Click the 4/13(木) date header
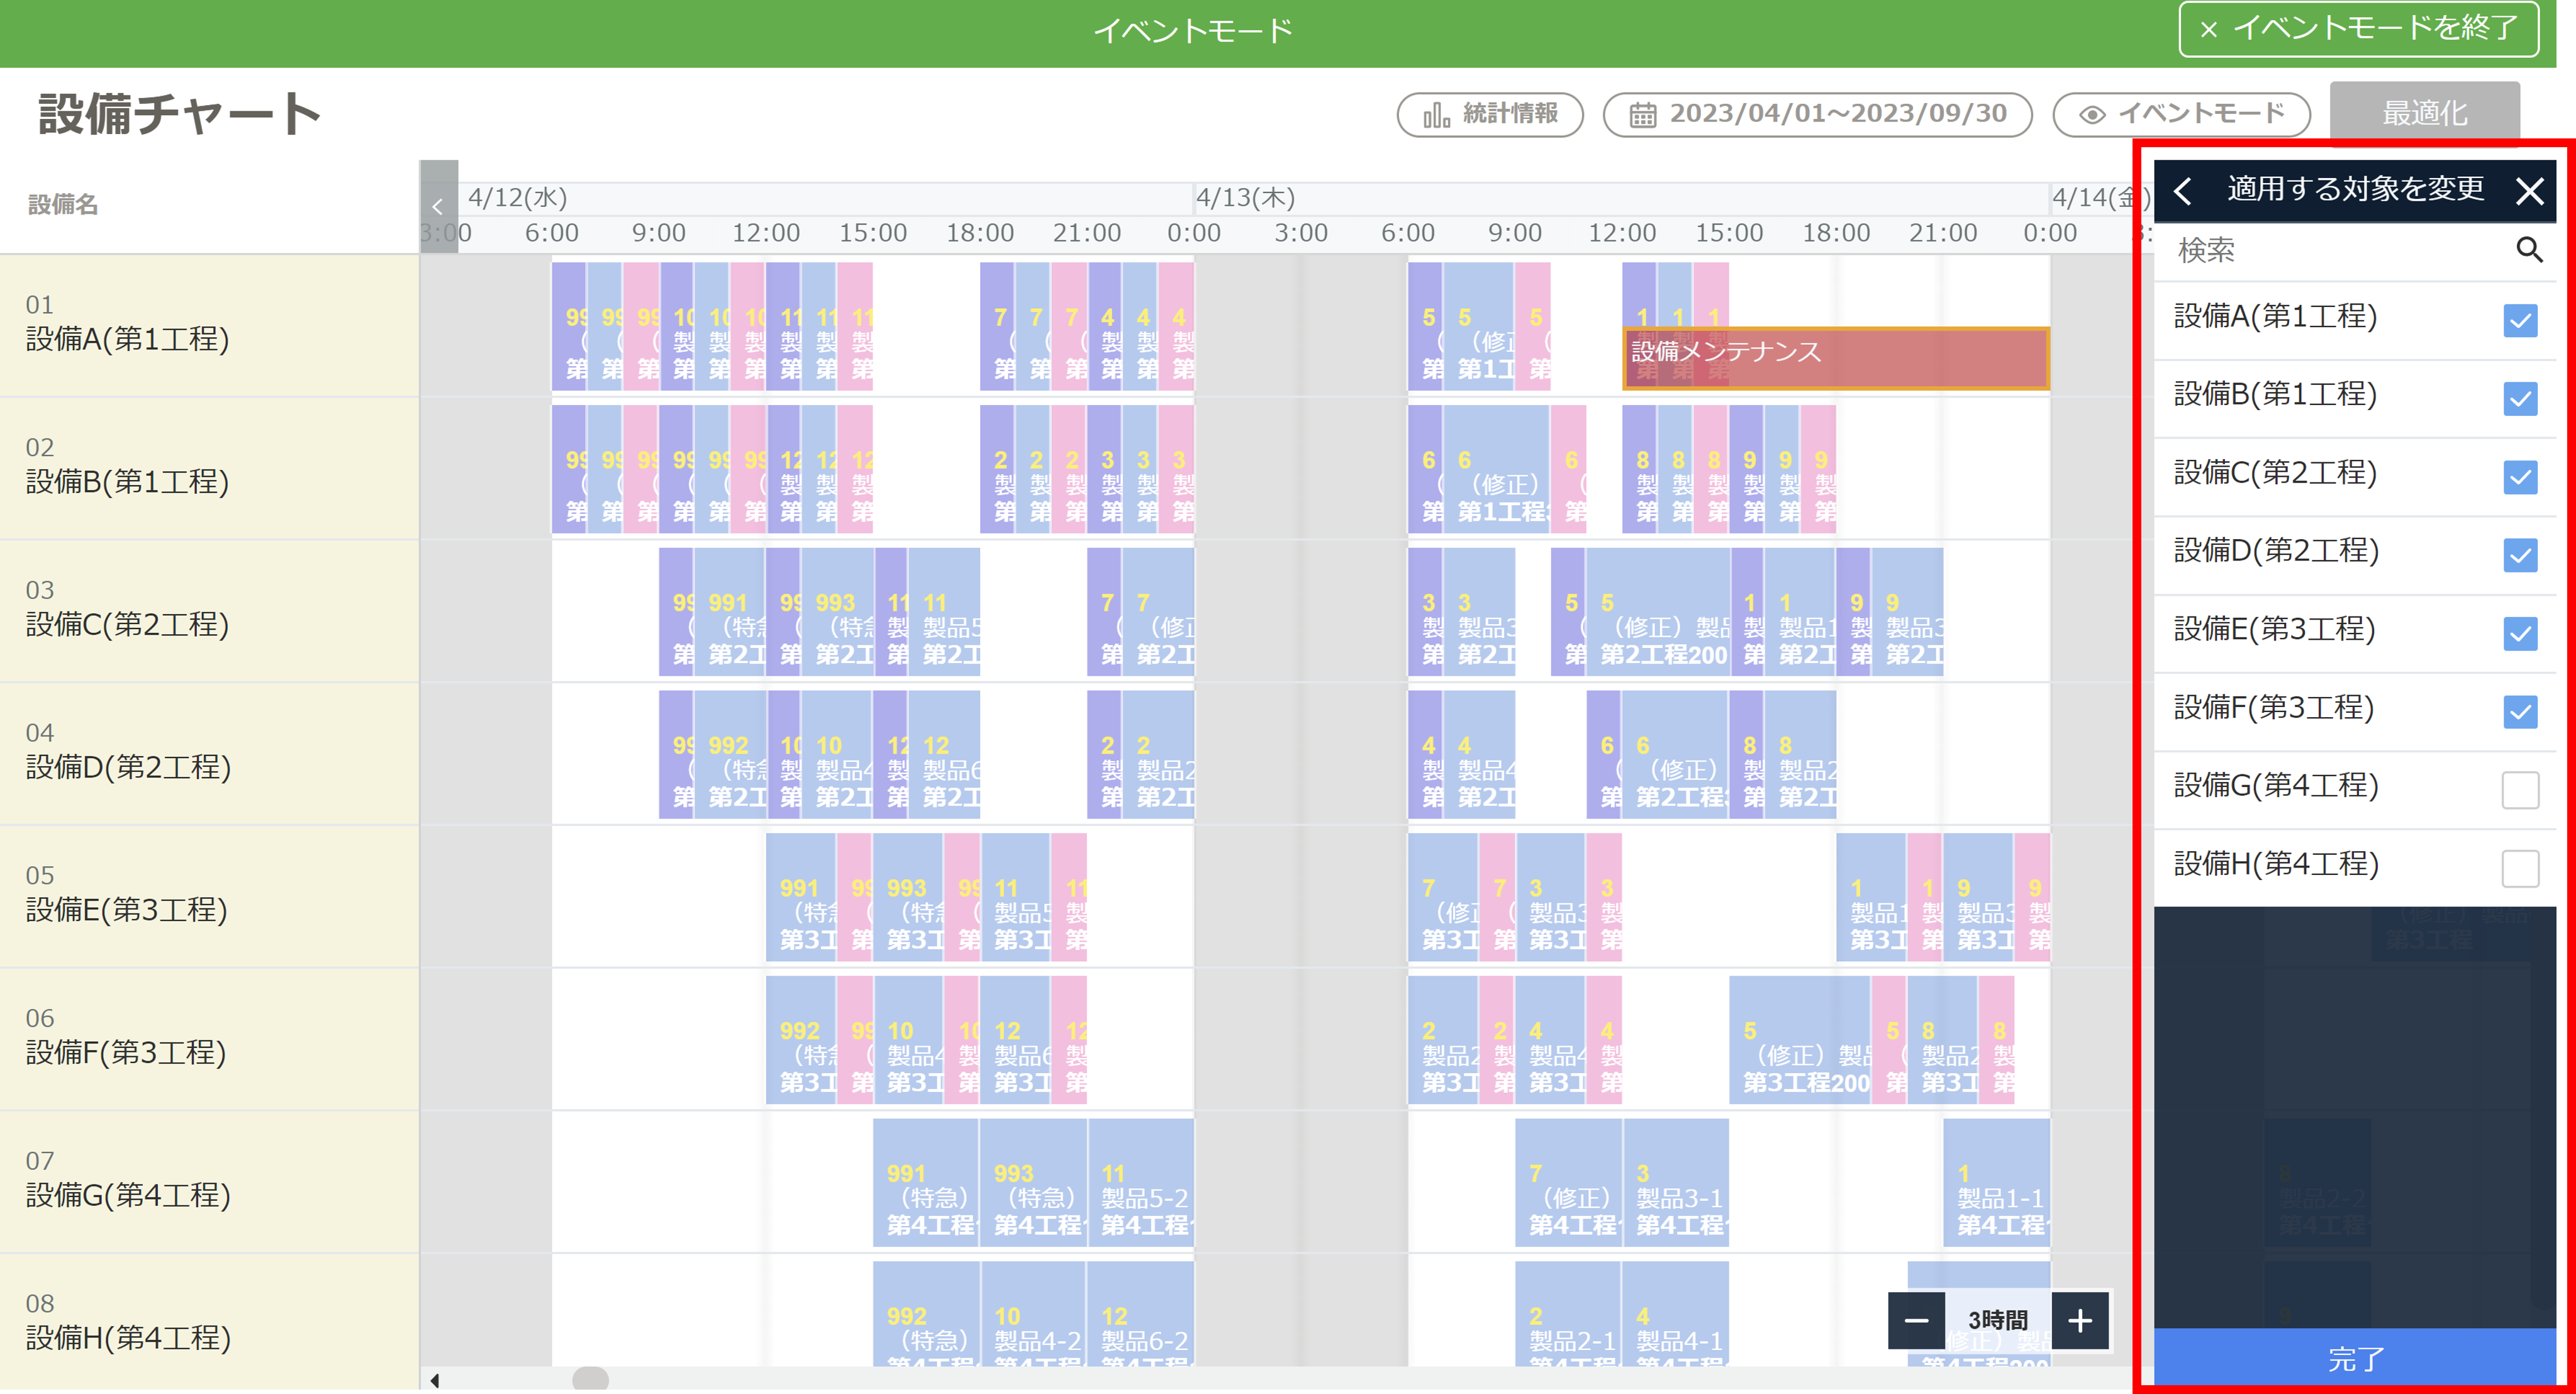 click(x=1246, y=197)
